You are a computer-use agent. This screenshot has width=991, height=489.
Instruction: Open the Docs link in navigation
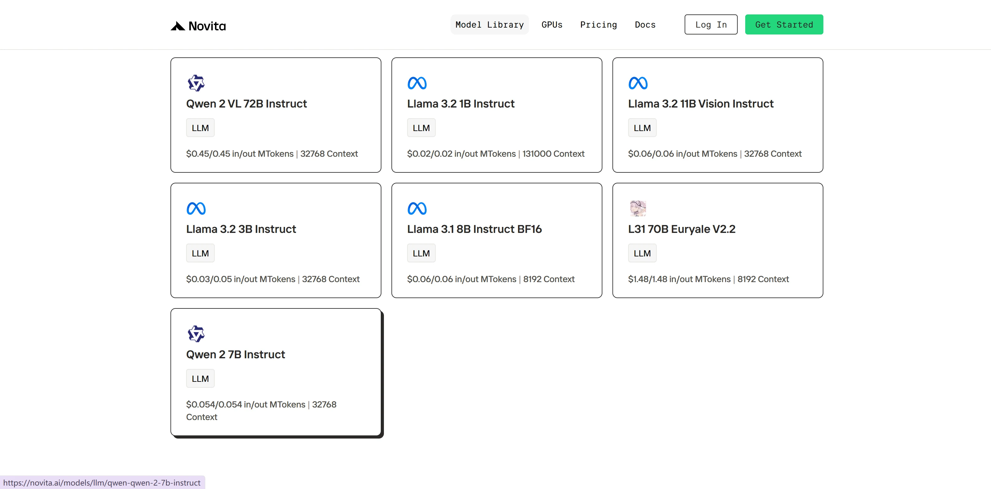click(x=645, y=24)
